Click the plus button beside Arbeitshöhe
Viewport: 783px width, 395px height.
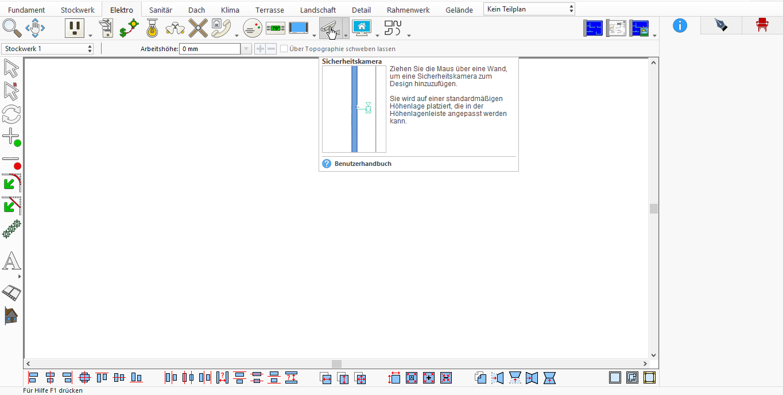[x=260, y=49]
